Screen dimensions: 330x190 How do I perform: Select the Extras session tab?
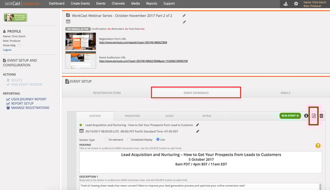(207, 116)
